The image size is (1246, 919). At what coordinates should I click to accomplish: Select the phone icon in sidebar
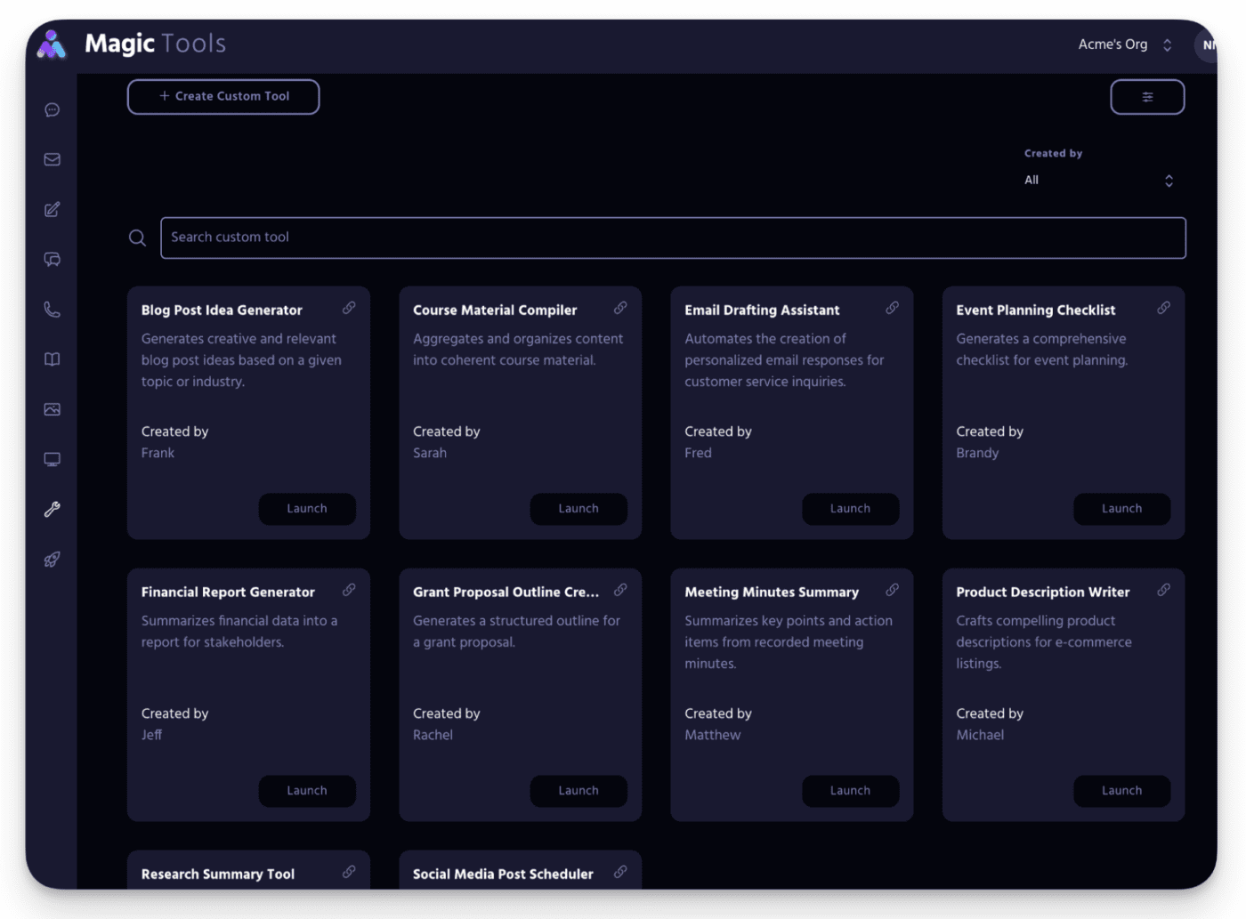tap(53, 310)
